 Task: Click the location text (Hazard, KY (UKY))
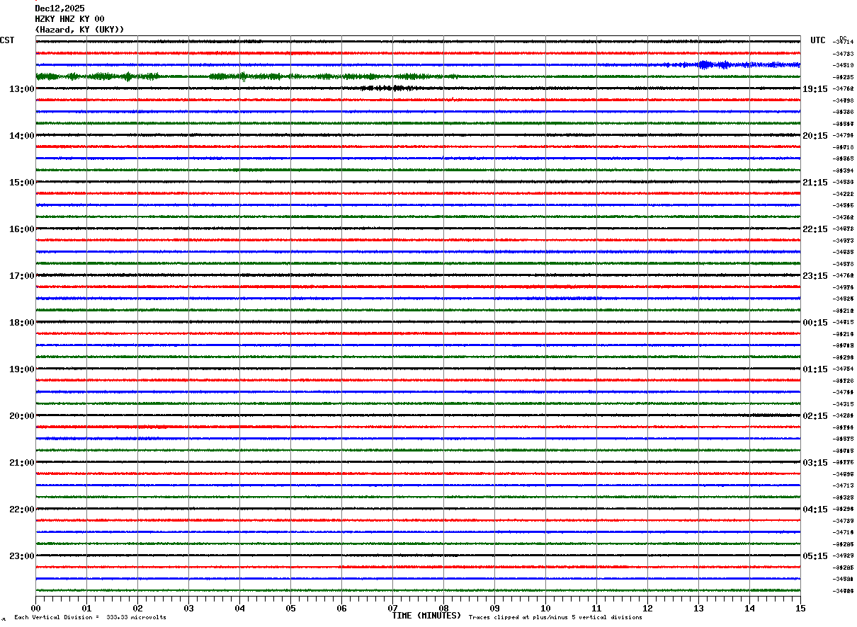79,30
